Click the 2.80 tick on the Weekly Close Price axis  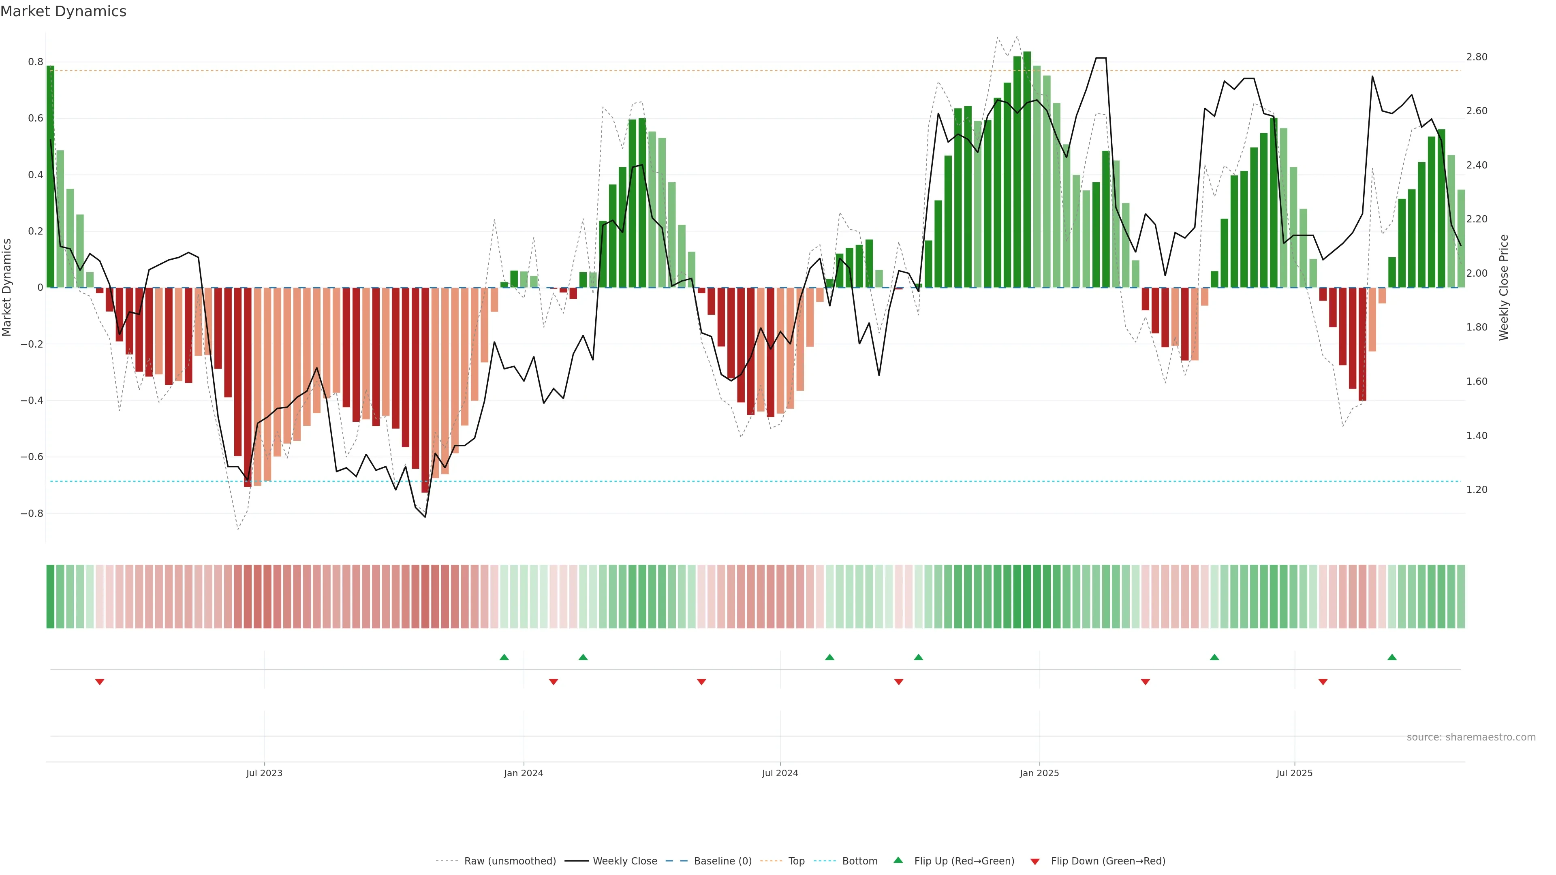1476,57
